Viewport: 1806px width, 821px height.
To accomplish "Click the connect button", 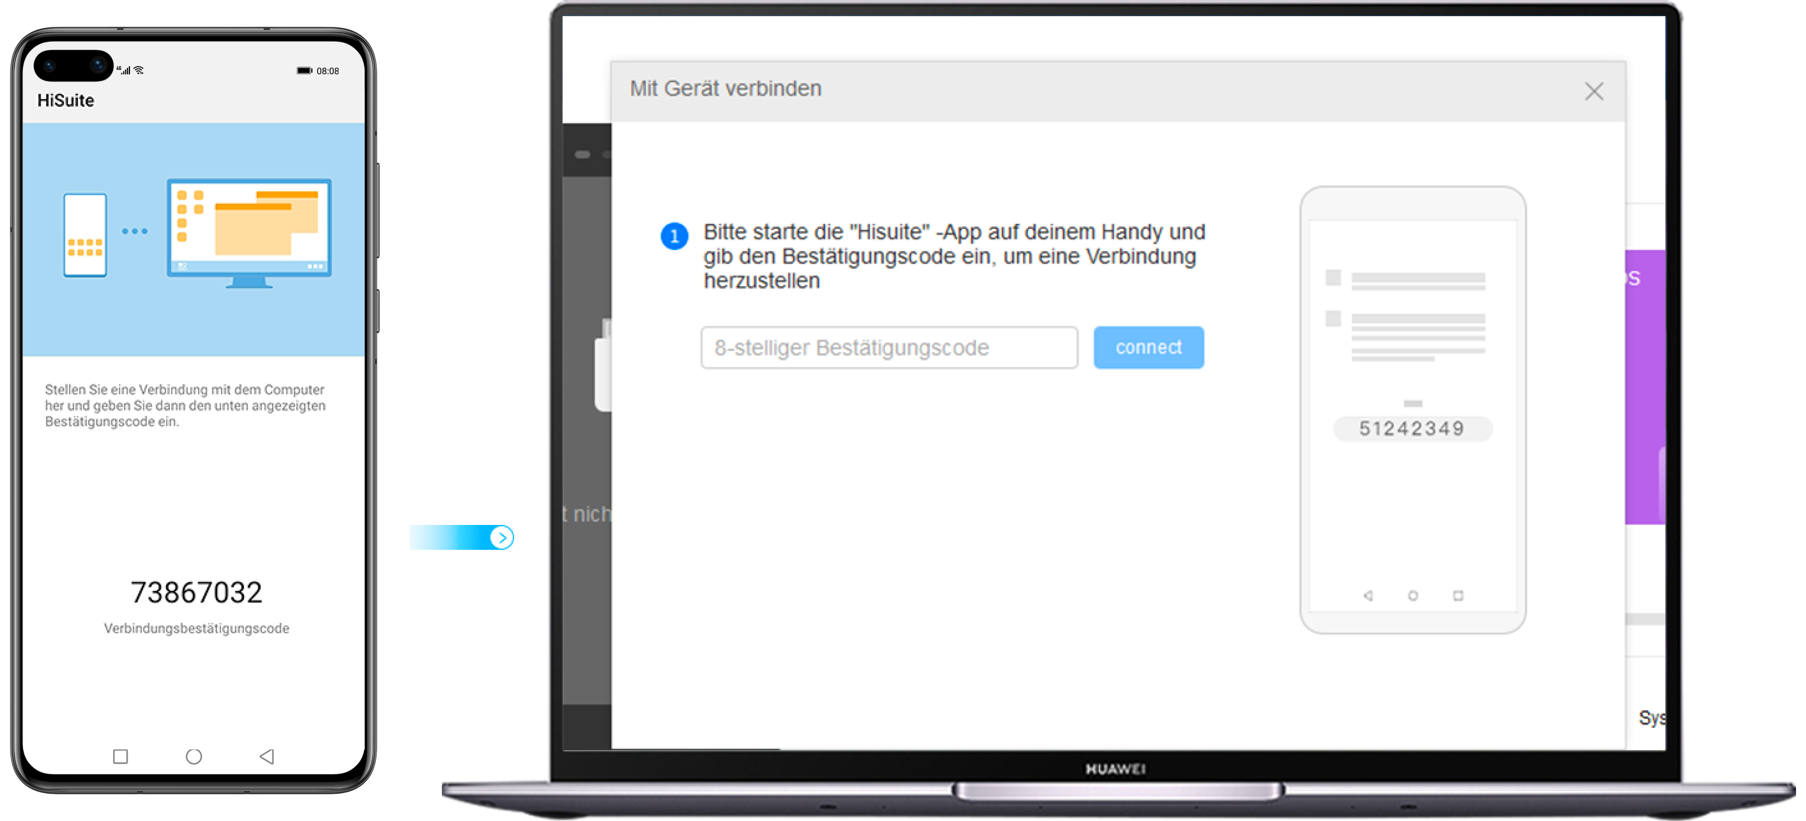I will pos(1148,348).
